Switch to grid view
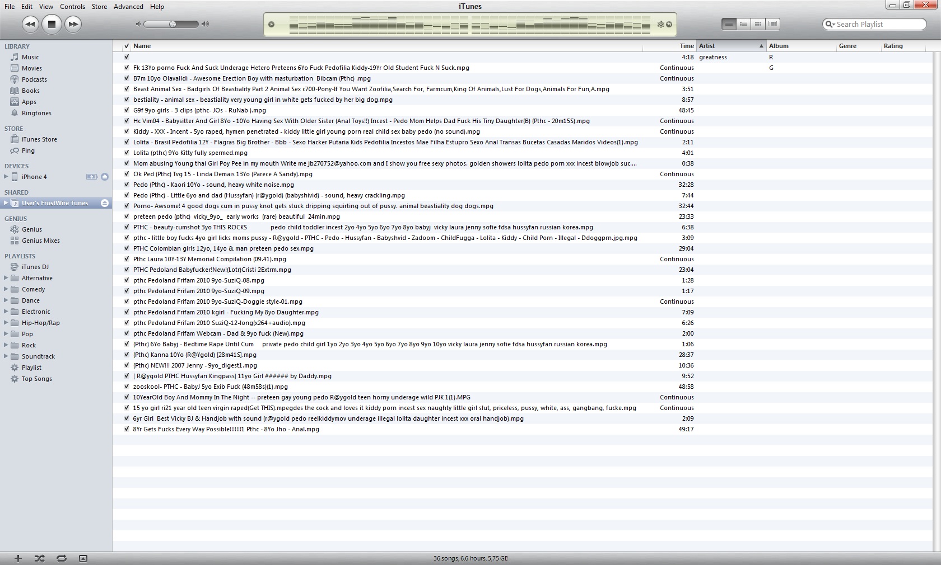Screen dimensions: 941x565 758,24
